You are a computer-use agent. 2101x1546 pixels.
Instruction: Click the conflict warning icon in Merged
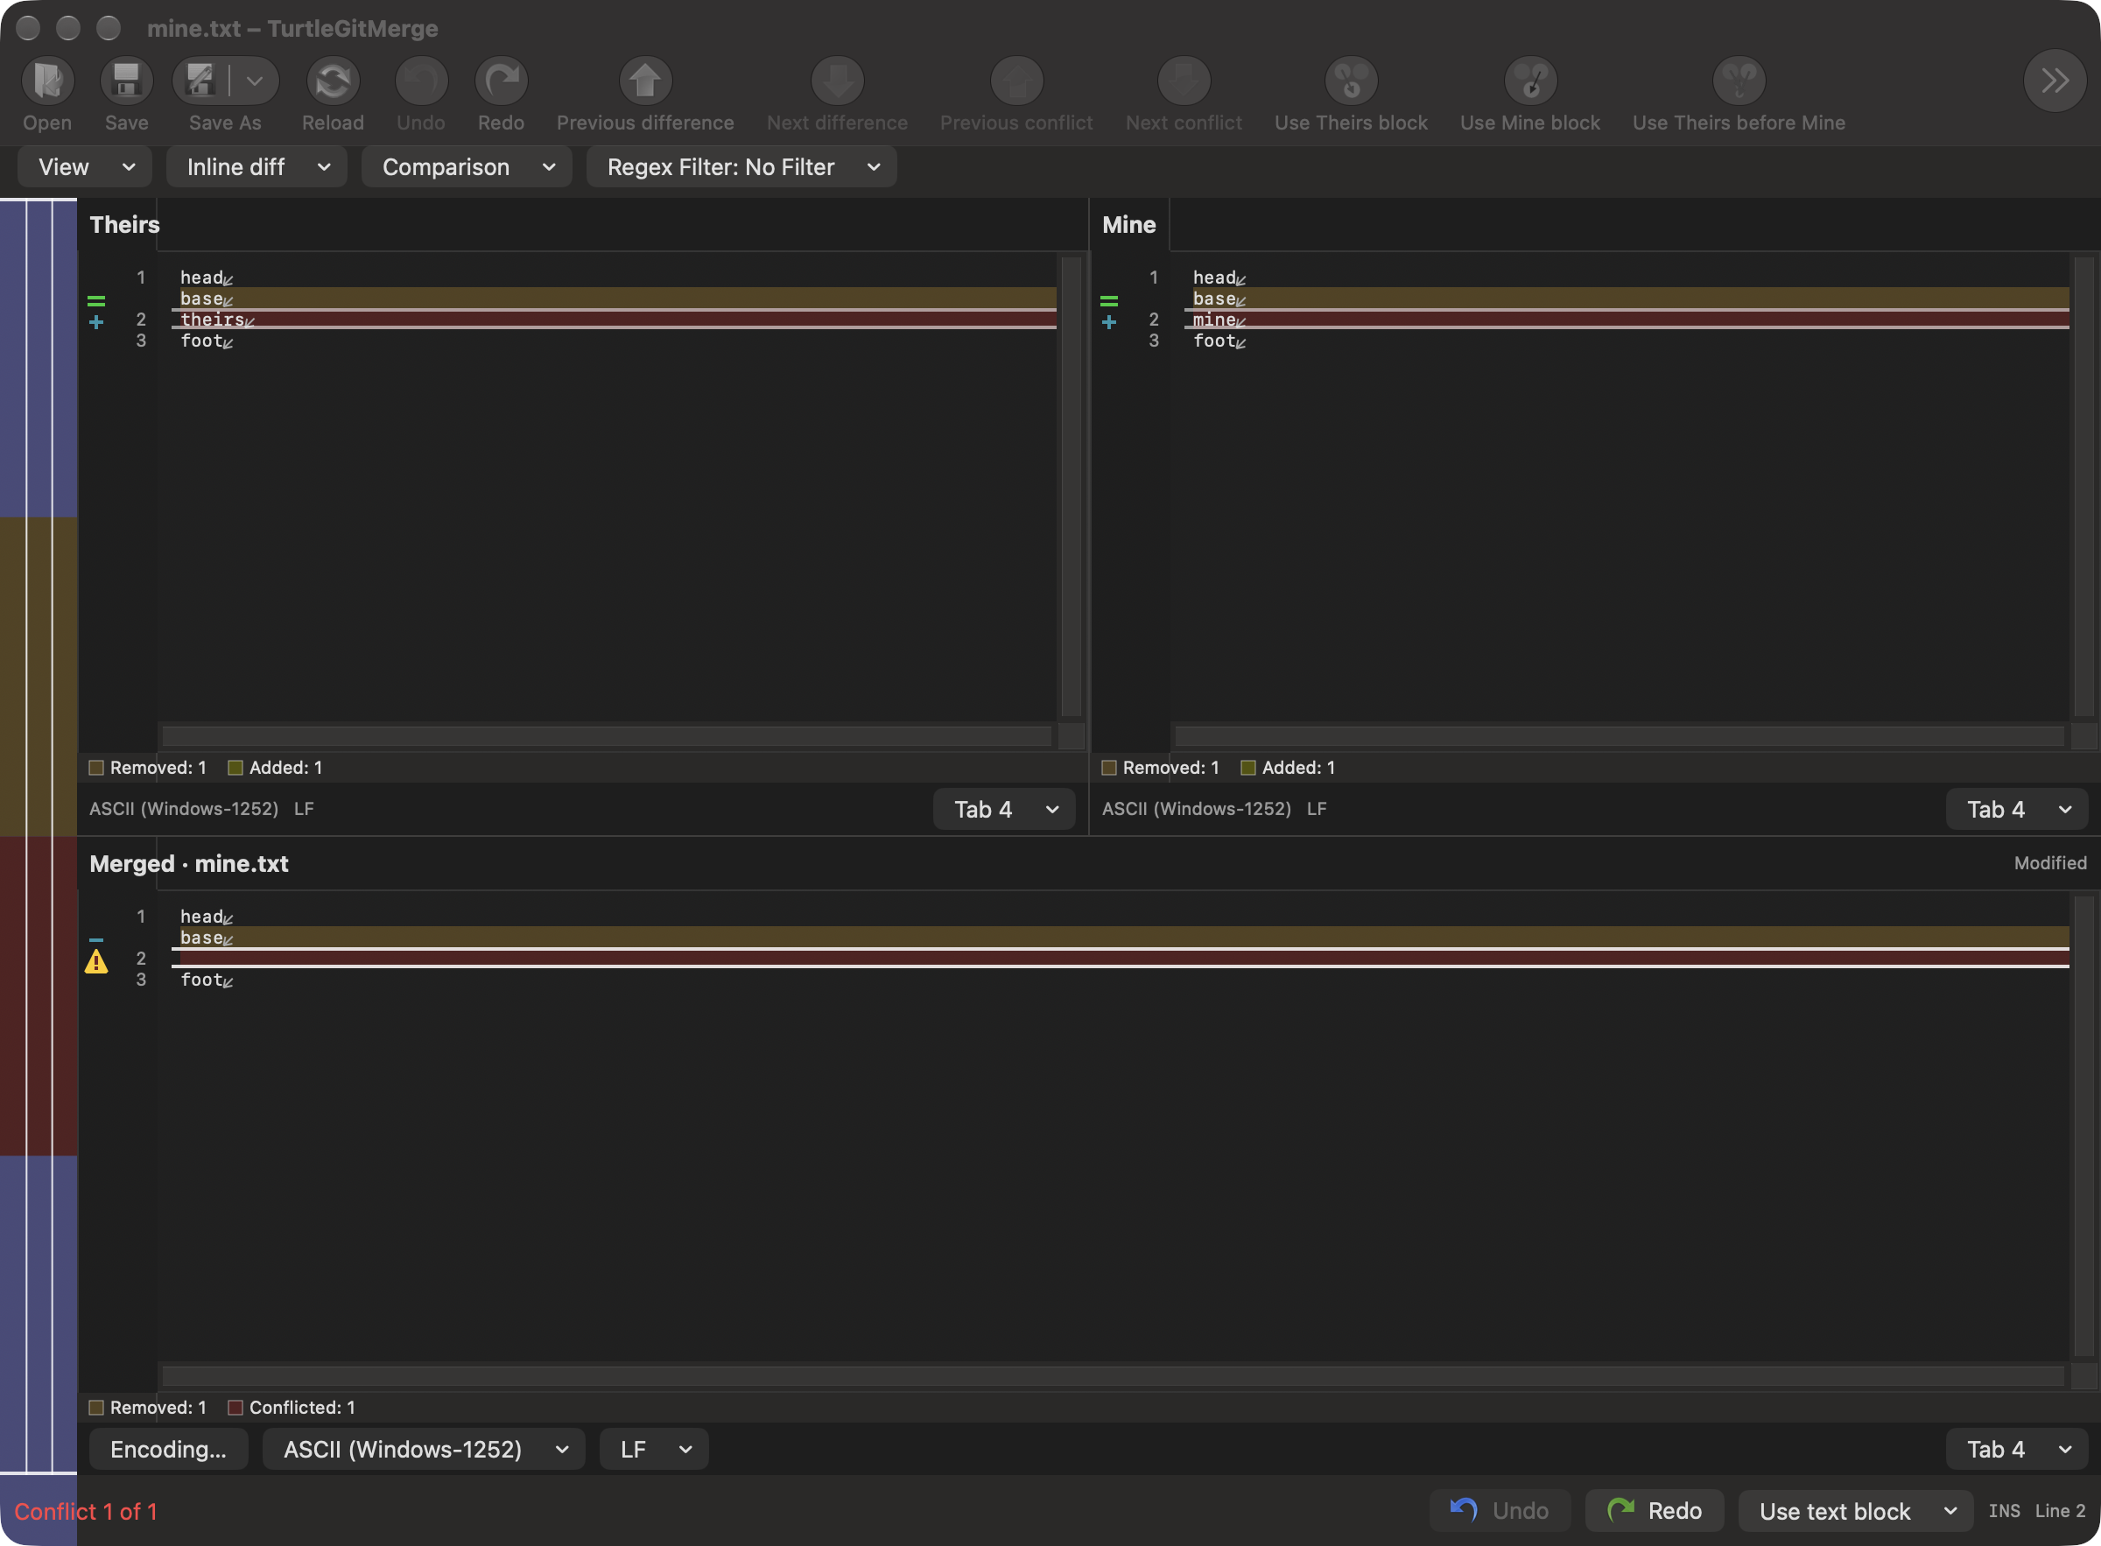point(96,960)
